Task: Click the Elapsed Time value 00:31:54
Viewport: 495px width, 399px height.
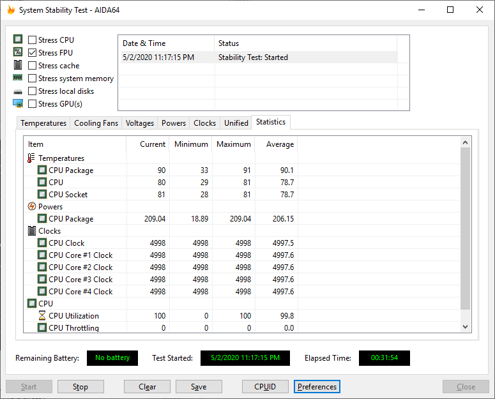Action: point(385,358)
